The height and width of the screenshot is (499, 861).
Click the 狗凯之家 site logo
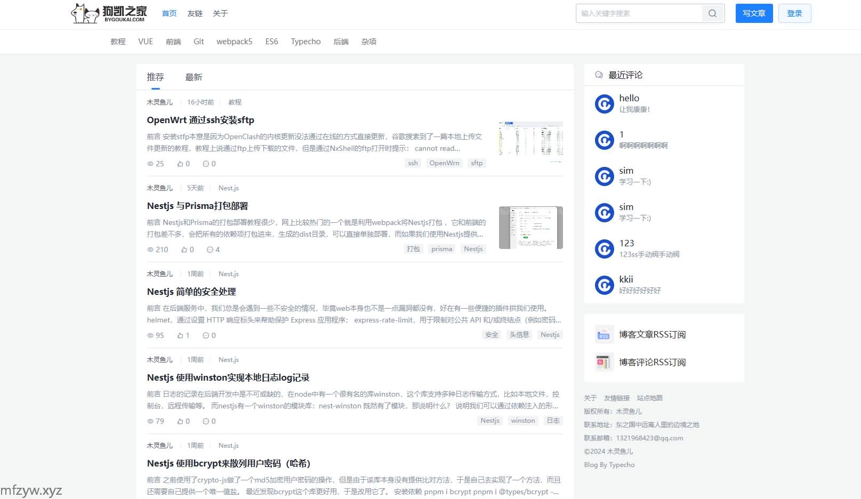point(109,13)
